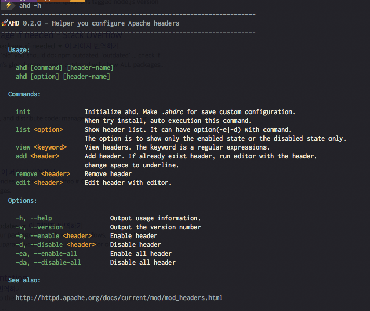
Task: Click the '-da, --disable-all' option
Action: click(x=48, y=263)
